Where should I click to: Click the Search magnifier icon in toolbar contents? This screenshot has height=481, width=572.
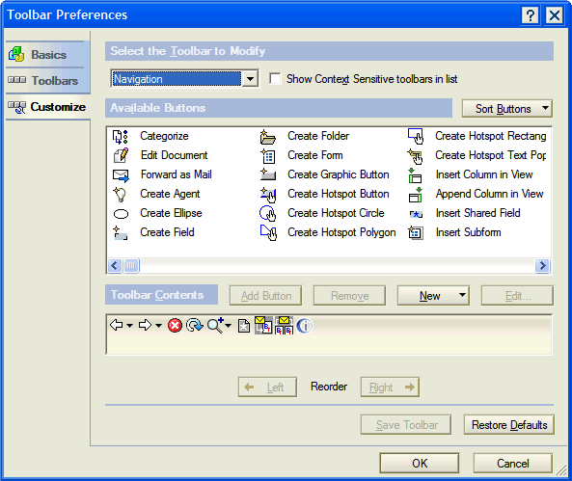click(x=215, y=325)
